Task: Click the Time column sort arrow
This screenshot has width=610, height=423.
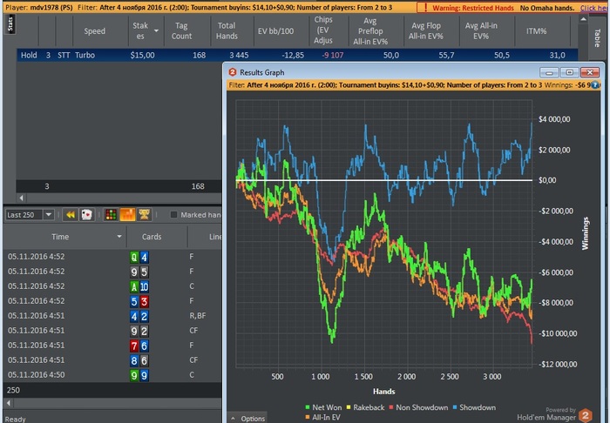Action: point(119,237)
